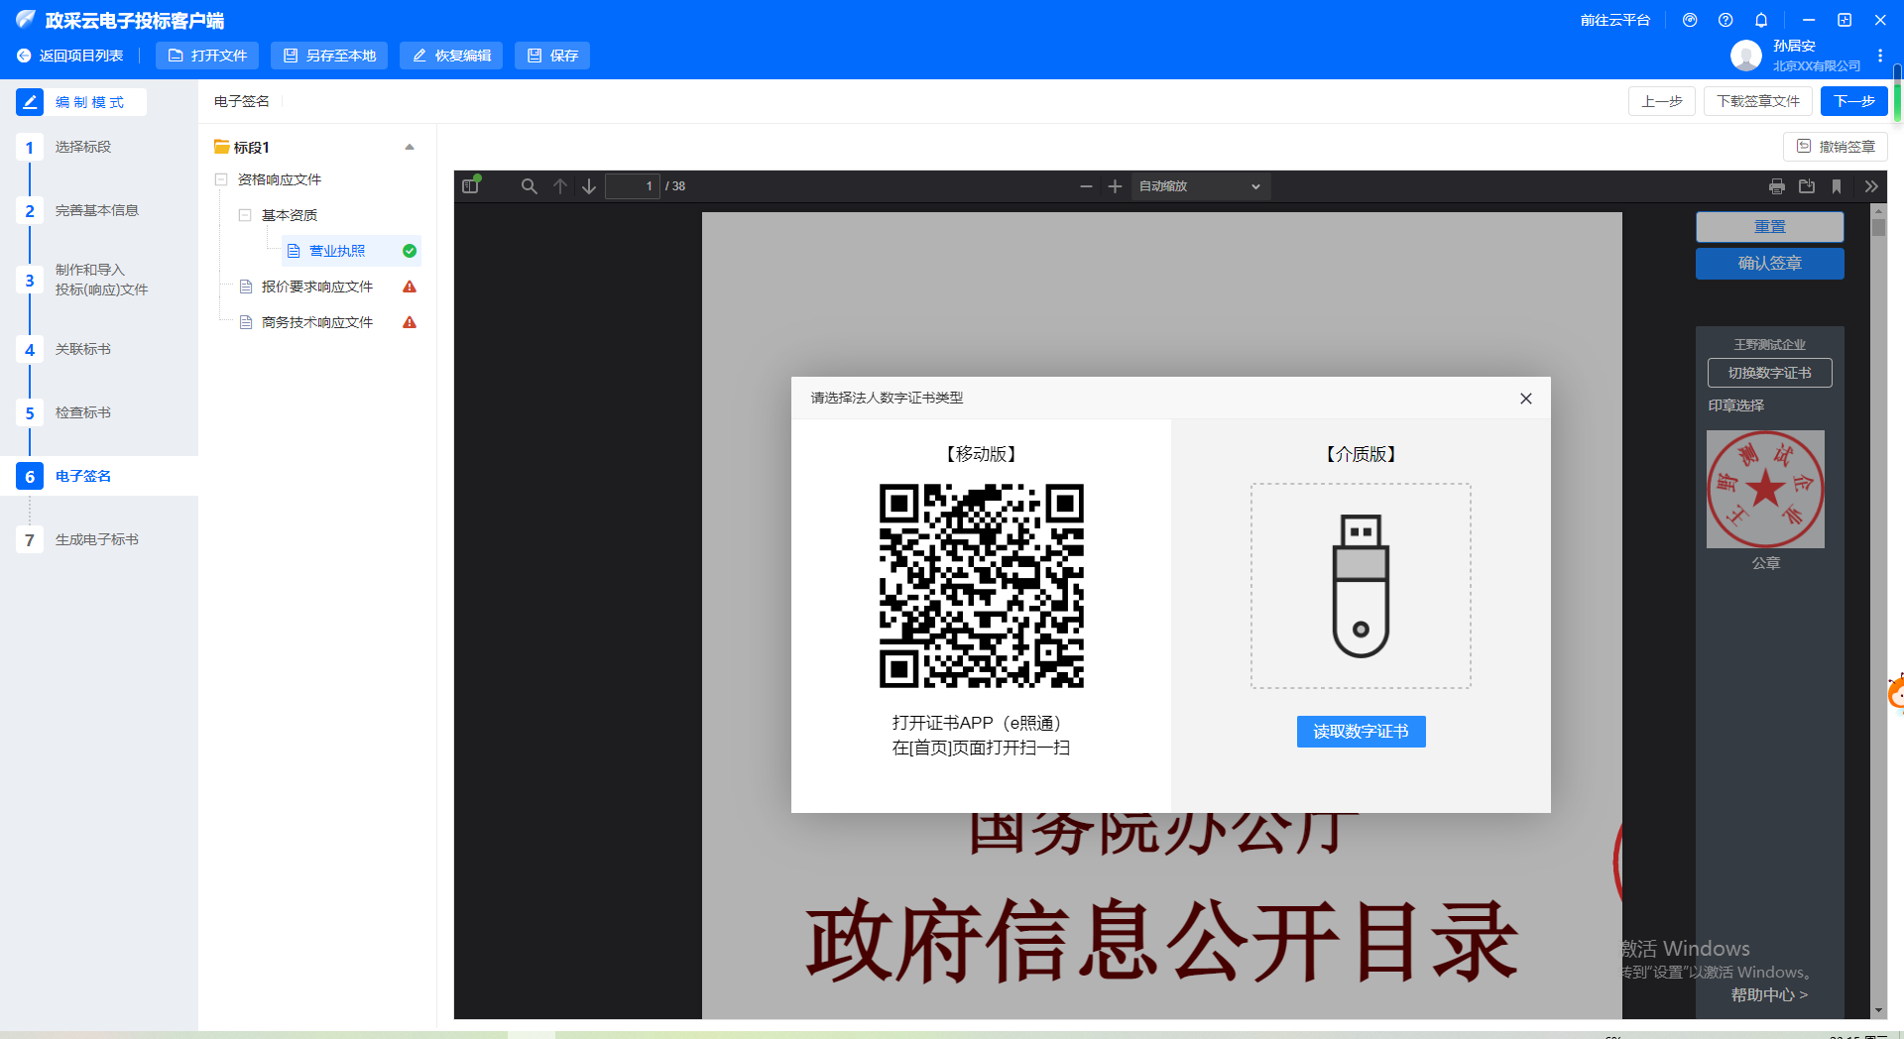The height and width of the screenshot is (1039, 1904).
Task: Click the print icon in PDF toolbar
Action: [1776, 186]
